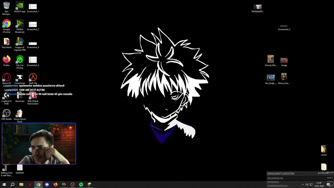Select the Screenshot_2 desktop file
The height and width of the screenshot is (188, 334).
[x=284, y=27]
